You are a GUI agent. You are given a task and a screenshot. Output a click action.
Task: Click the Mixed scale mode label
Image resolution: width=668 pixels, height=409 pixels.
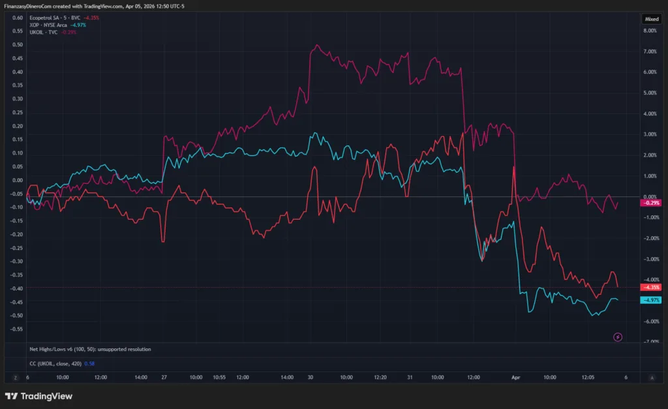652,19
